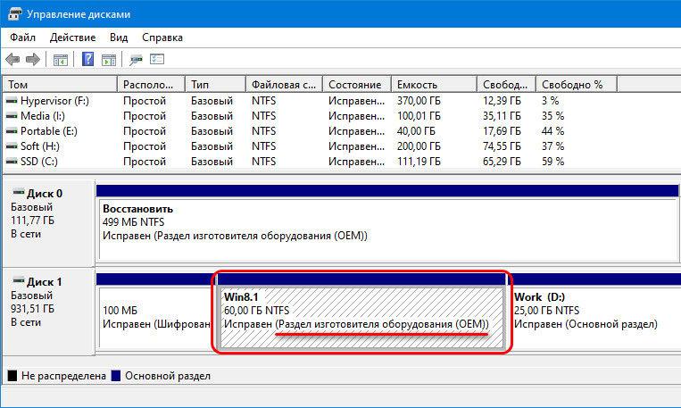Click the Диск 0 drive icon
This screenshot has width=681, height=408.
18,192
